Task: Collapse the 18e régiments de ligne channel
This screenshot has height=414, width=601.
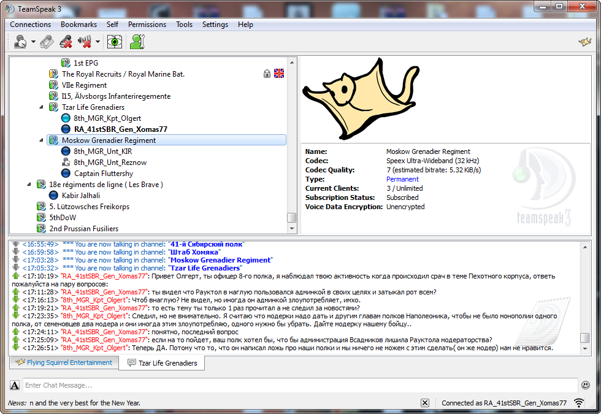Action: tap(29, 185)
